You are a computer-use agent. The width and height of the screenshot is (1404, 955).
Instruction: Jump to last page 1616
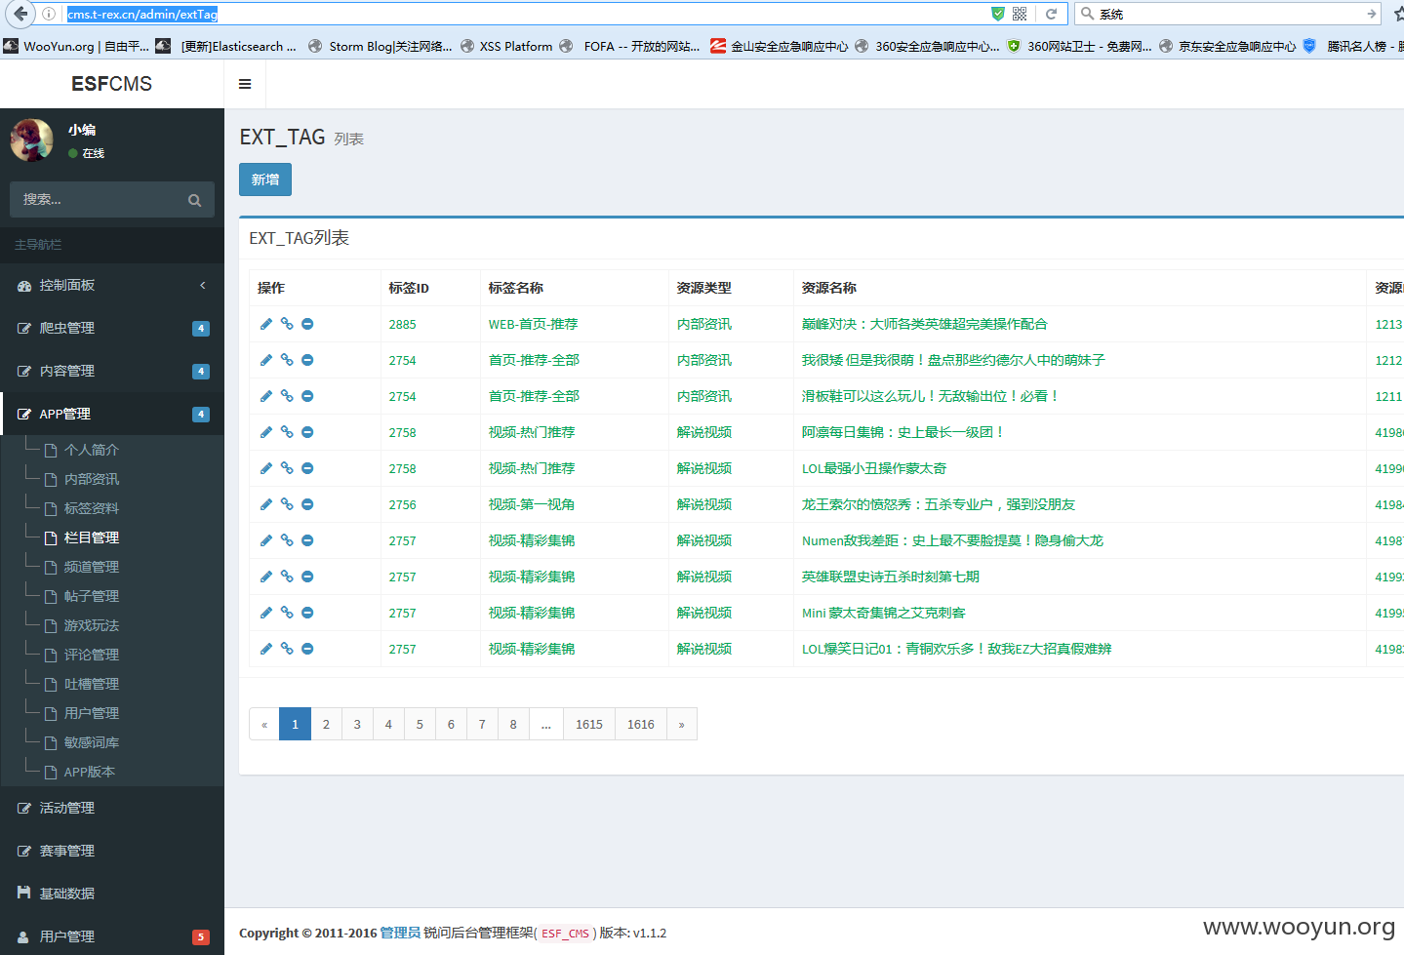pos(641,724)
